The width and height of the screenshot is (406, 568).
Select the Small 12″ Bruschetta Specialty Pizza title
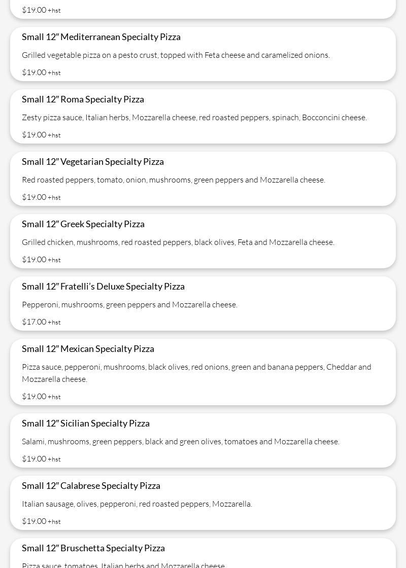coord(93,548)
